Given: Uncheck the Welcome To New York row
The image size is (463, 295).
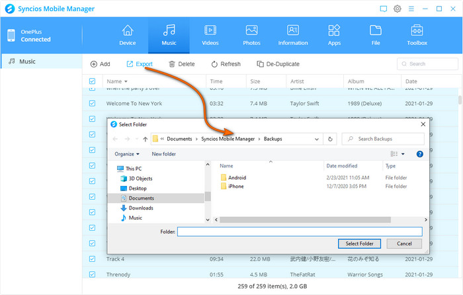Looking at the screenshot, I should 93,103.
